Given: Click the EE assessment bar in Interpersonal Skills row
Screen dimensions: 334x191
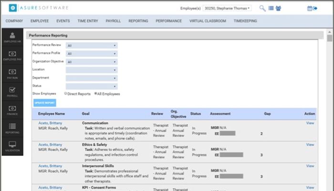Looking at the screenshot, I should pos(231,176).
